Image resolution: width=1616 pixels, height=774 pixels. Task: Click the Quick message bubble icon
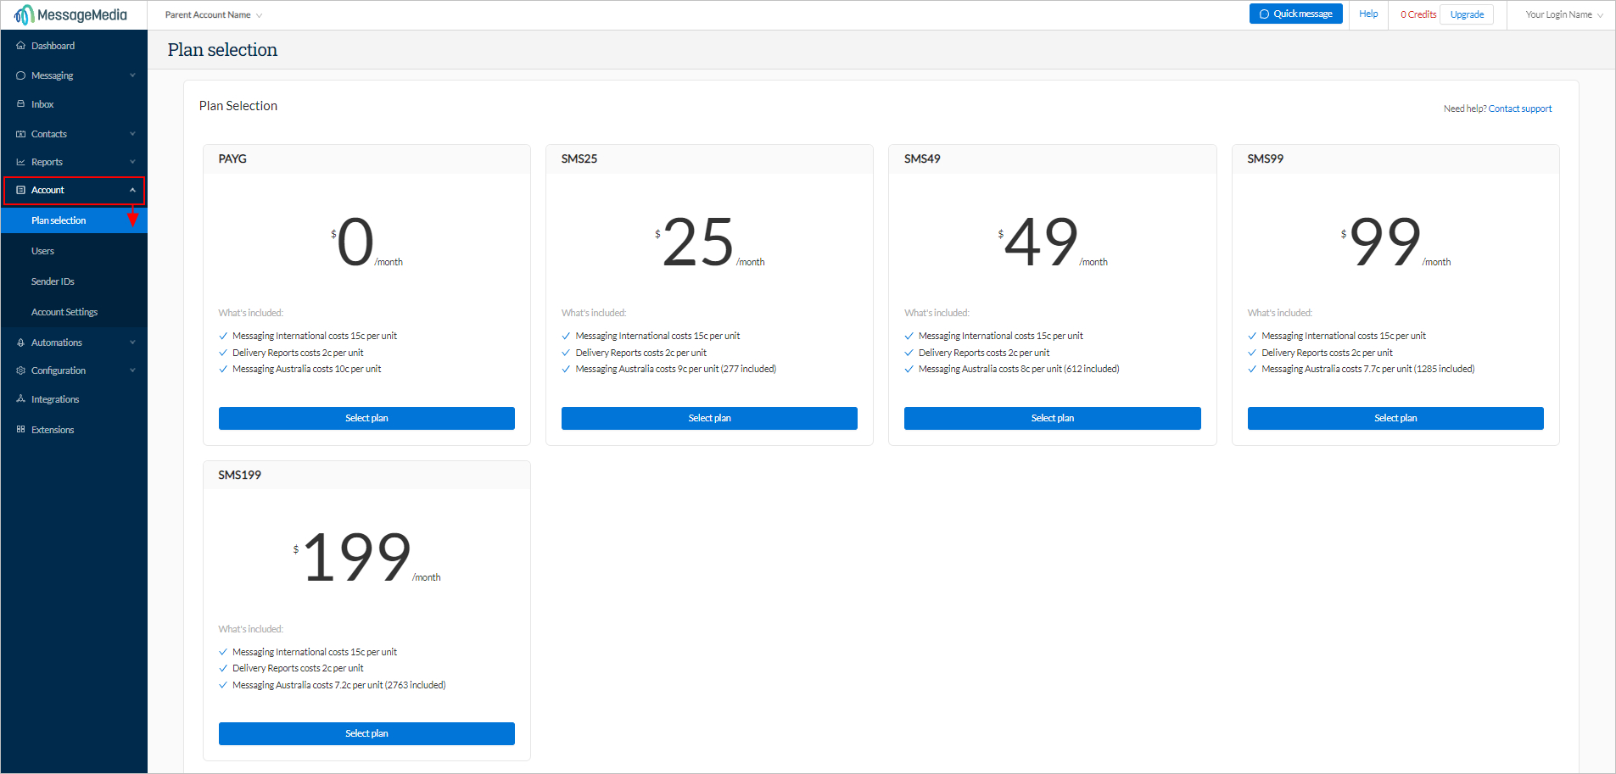1264,14
